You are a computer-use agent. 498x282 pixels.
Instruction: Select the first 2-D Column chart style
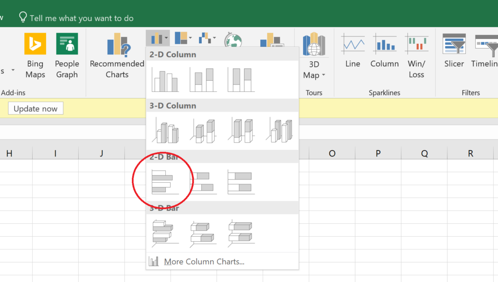click(165, 79)
